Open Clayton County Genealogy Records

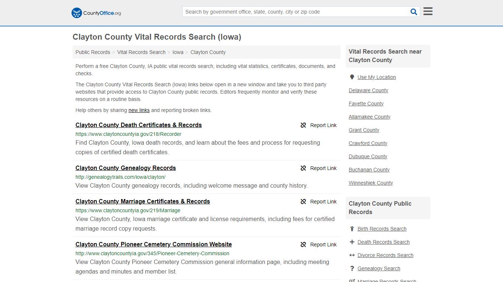(x=126, y=168)
